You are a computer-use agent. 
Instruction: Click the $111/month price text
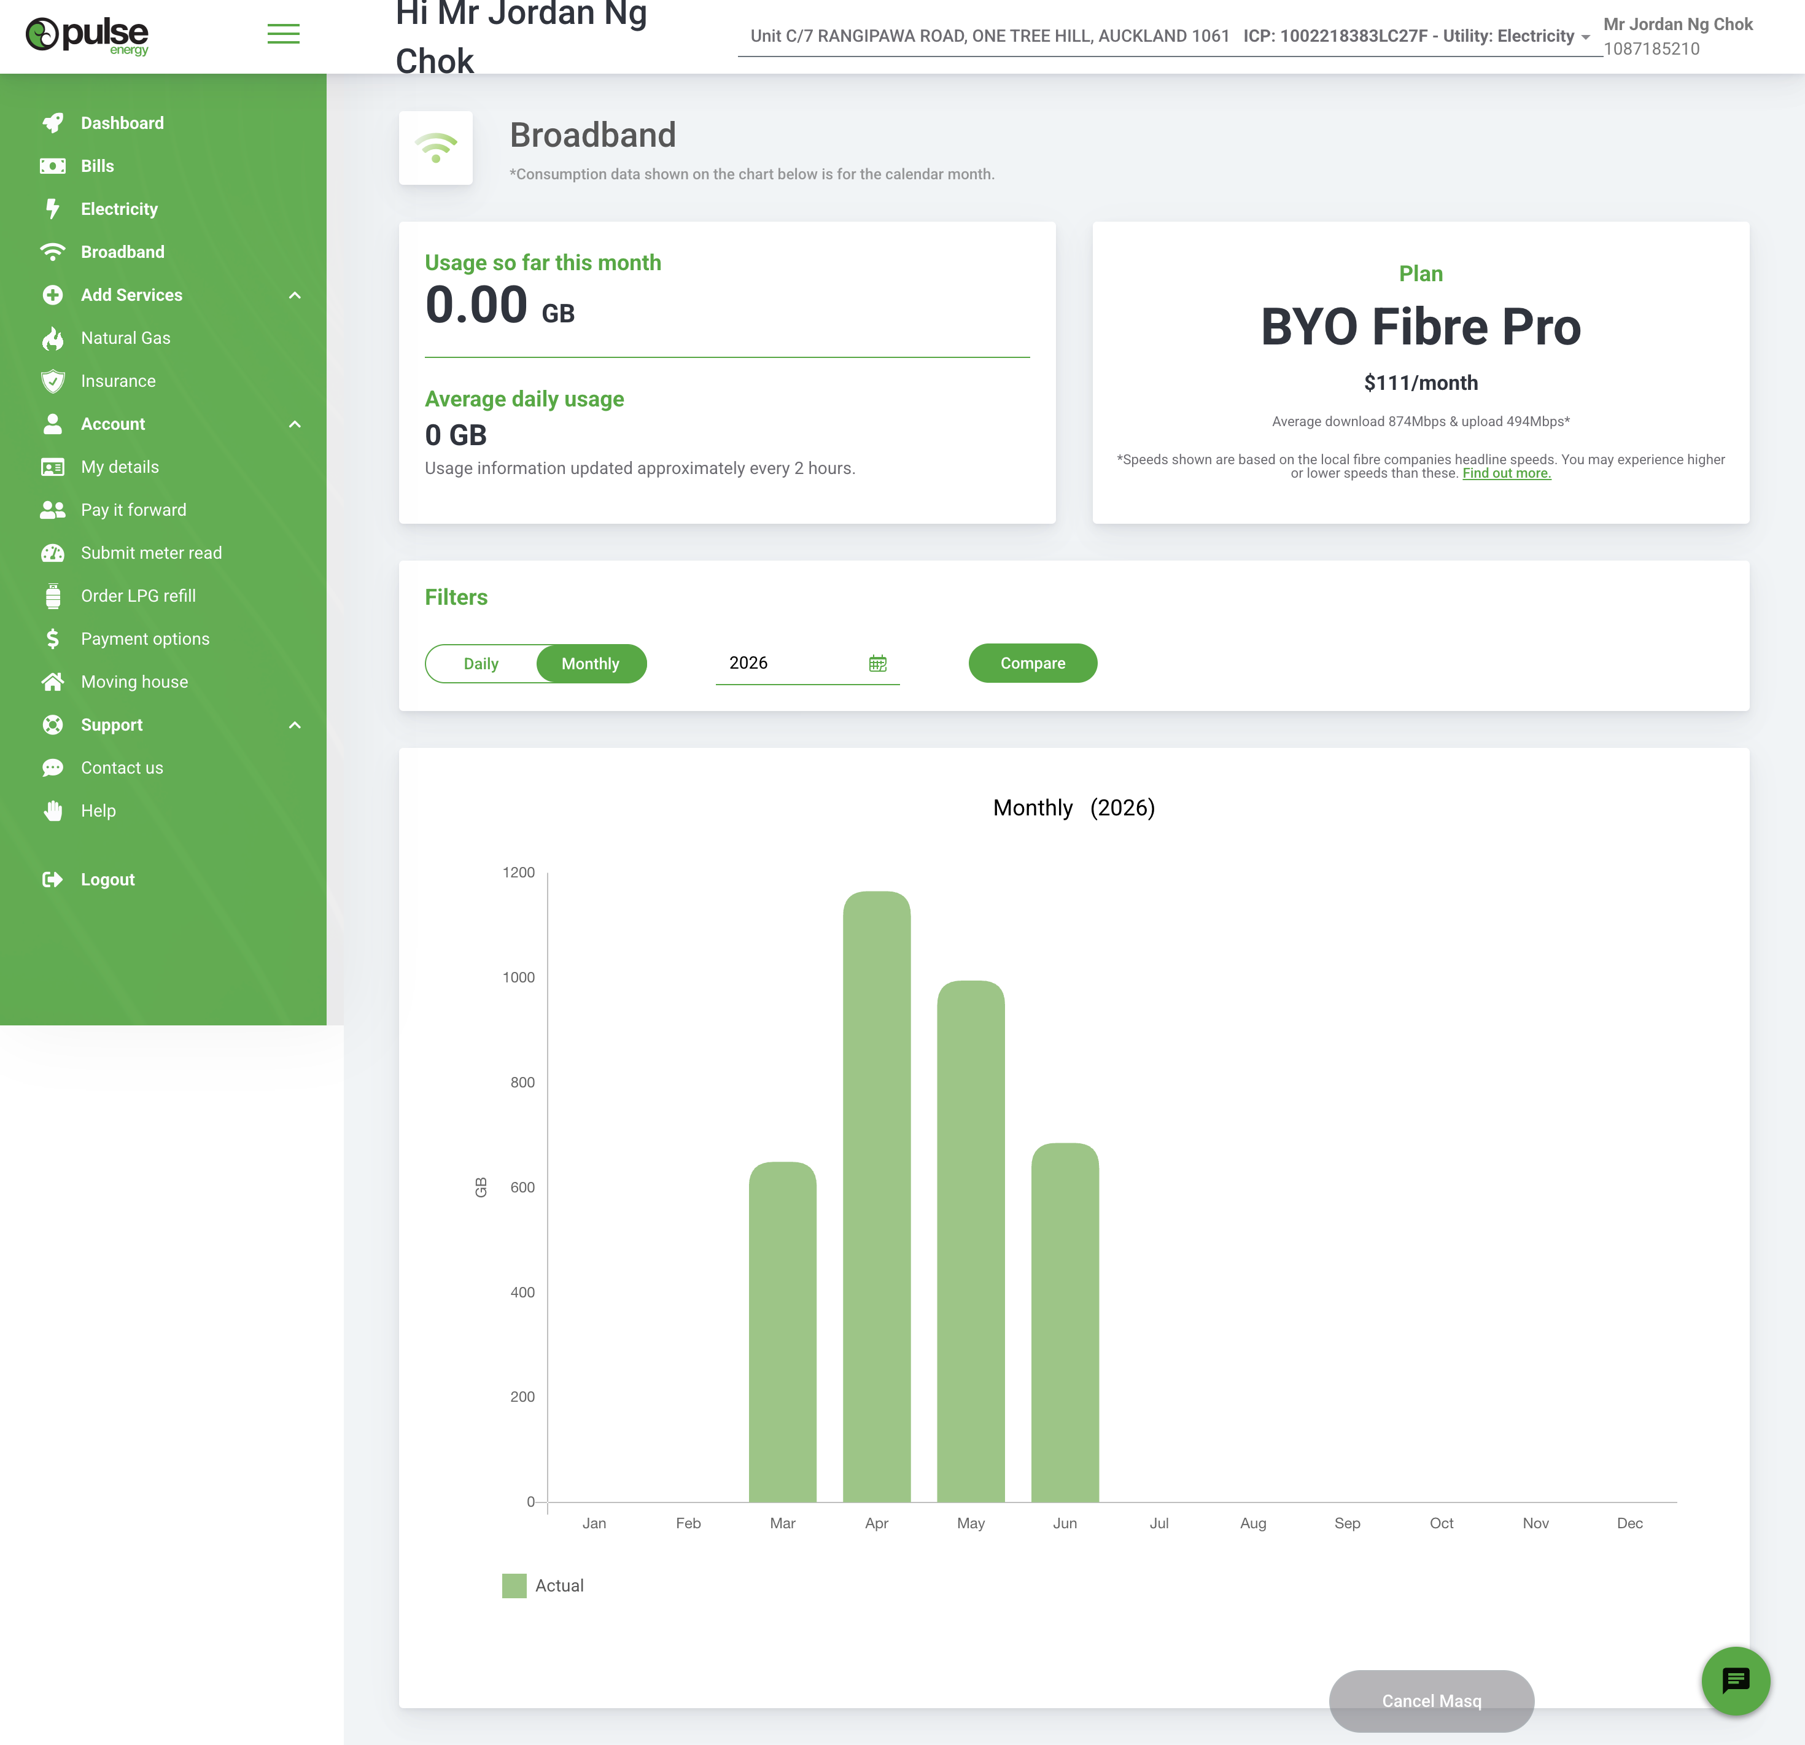tap(1421, 382)
